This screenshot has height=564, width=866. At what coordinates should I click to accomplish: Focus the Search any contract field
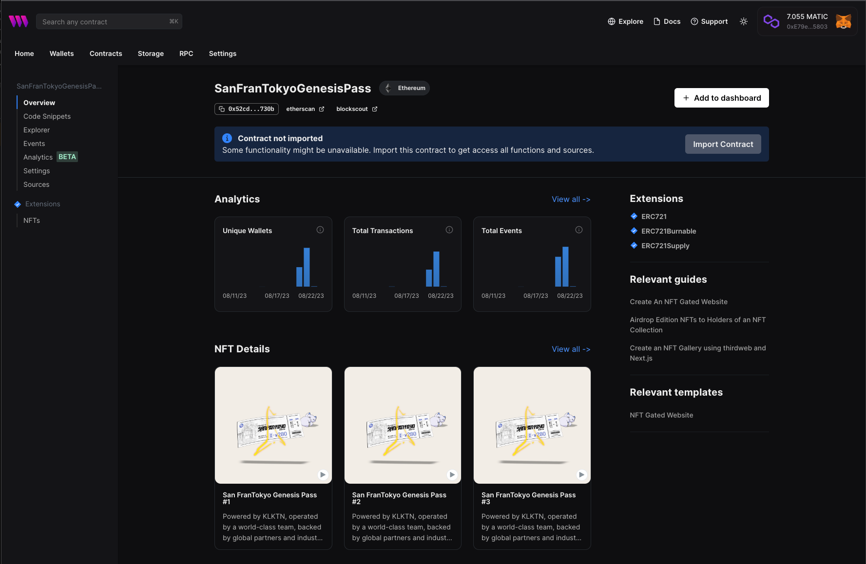[109, 21]
